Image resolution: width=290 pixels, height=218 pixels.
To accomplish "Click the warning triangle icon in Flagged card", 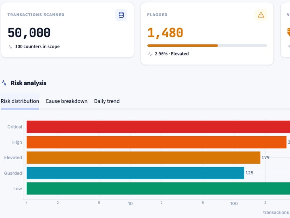I will (x=261, y=15).
